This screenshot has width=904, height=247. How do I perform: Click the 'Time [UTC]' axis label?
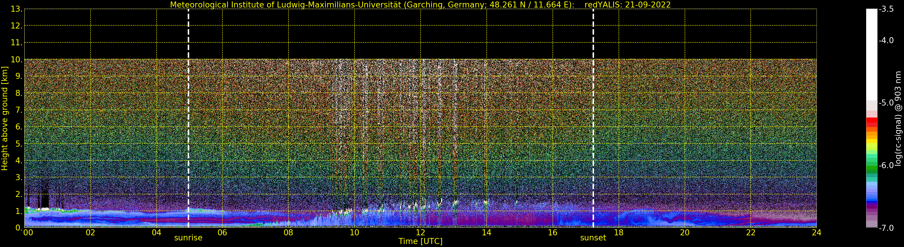pos(420,241)
